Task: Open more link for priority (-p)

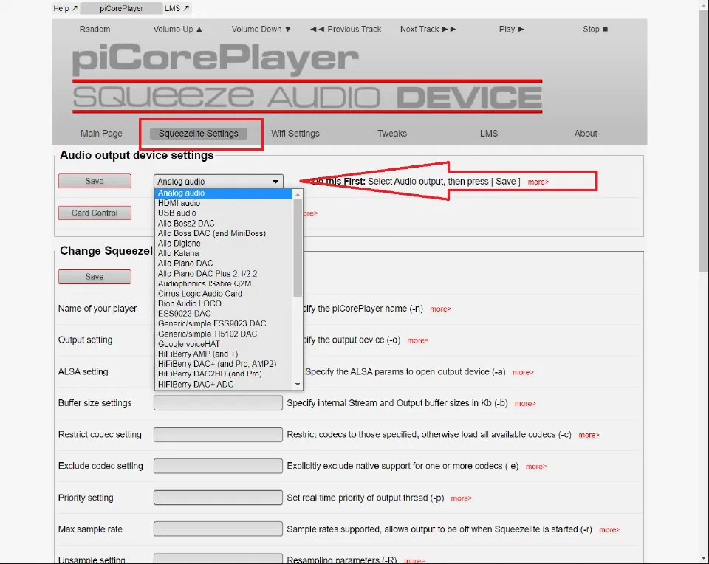Action: coord(461,498)
